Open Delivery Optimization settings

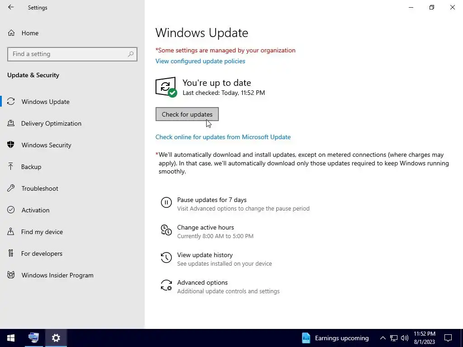click(x=72, y=123)
